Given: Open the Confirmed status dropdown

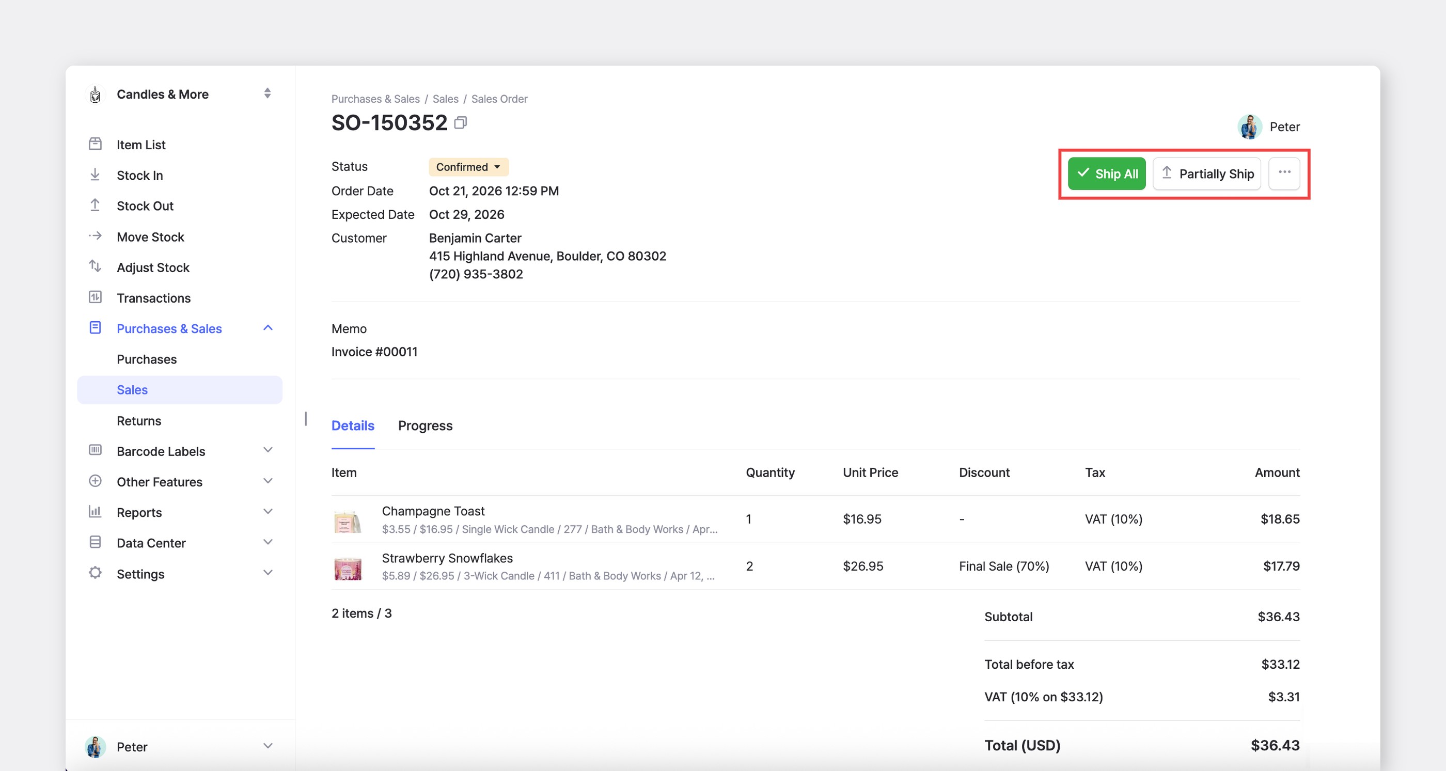Looking at the screenshot, I should pyautogui.click(x=469, y=167).
